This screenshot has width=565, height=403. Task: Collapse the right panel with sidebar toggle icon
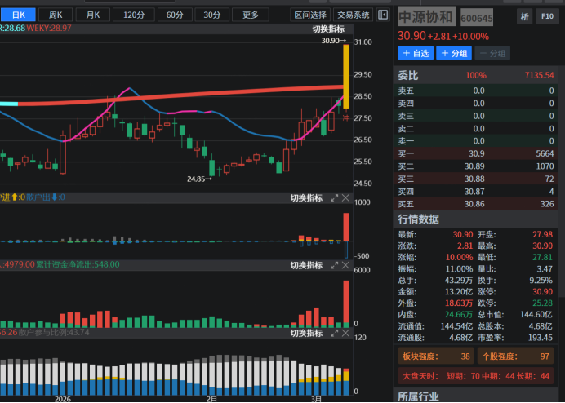pyautogui.click(x=383, y=15)
